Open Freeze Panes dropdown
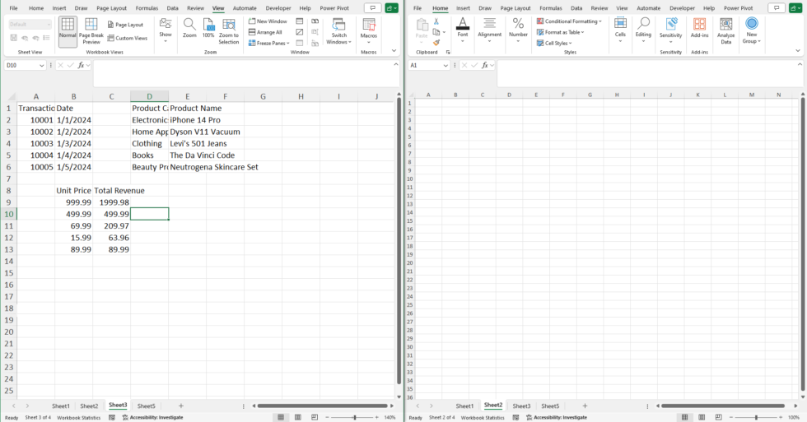This screenshot has height=422, width=807. point(268,43)
